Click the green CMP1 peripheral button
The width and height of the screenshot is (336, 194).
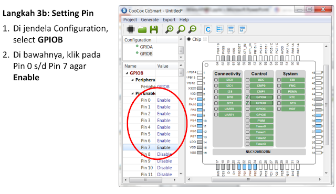point(261,91)
